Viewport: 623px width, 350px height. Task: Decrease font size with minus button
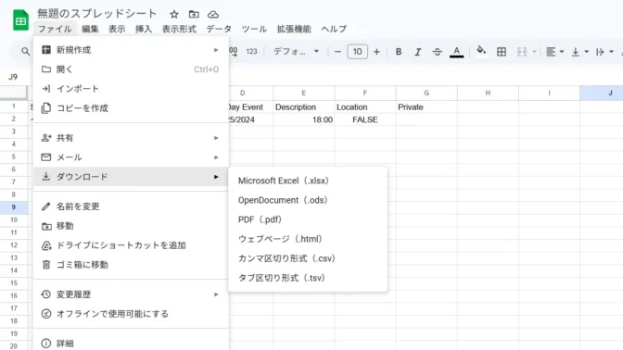click(x=337, y=52)
